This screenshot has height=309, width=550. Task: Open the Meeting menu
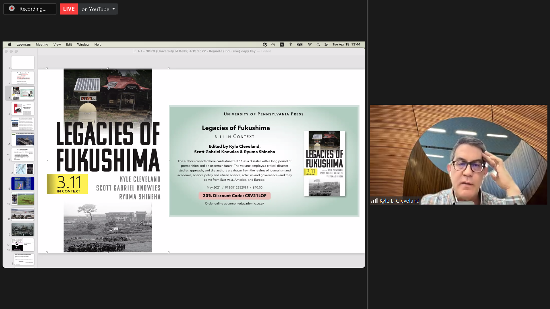tap(42, 45)
